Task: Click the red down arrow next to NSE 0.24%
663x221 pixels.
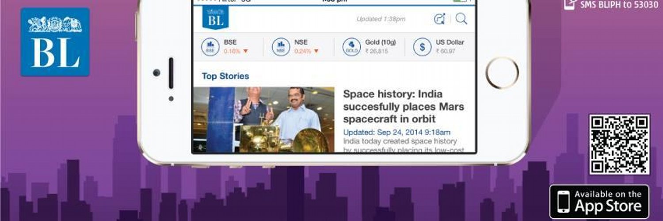Action: coord(316,51)
